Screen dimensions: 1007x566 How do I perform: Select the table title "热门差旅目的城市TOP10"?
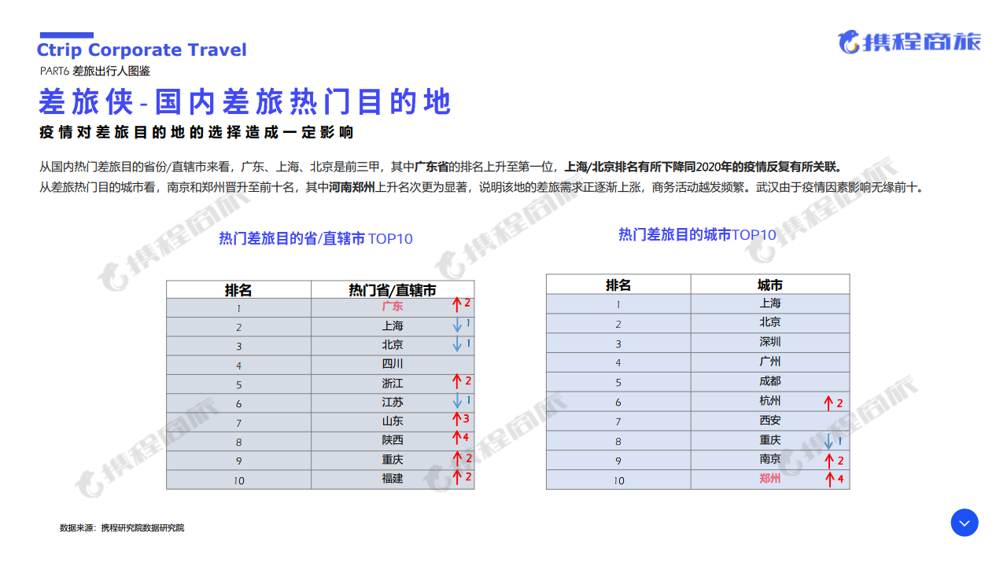pyautogui.click(x=697, y=234)
